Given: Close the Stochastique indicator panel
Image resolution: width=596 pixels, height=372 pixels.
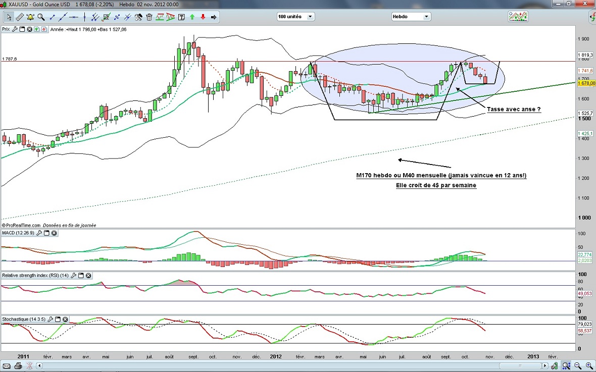Looking at the screenshot, I should pos(66,320).
